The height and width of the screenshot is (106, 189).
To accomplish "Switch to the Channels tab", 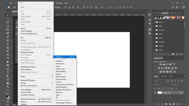I will (164, 76).
